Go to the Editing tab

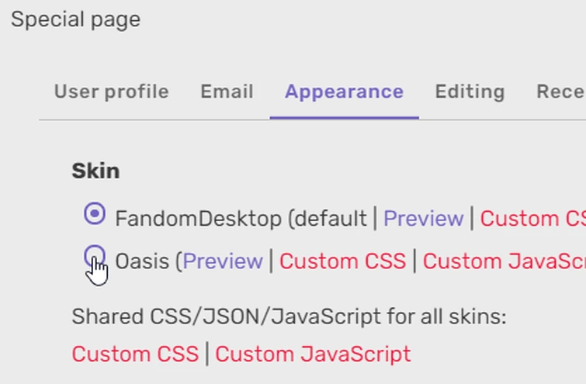(470, 92)
